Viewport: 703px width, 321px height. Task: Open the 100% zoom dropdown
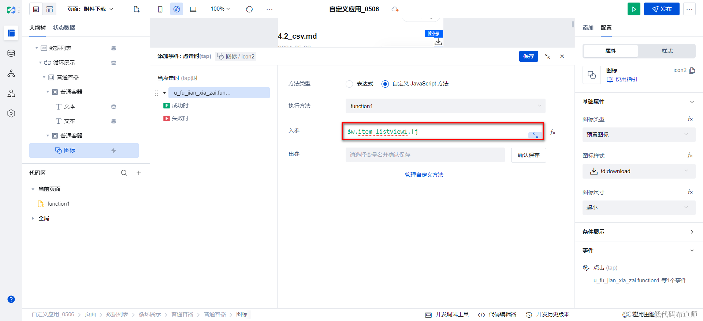220,9
